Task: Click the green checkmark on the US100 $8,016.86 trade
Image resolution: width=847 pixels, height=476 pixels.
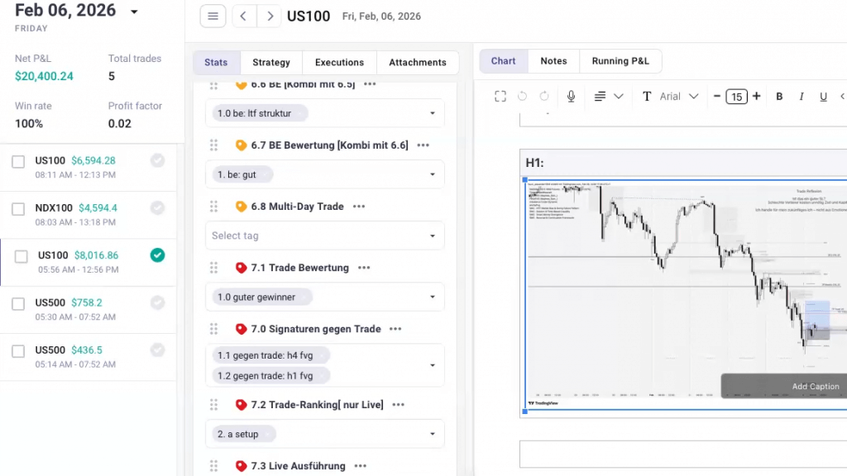Action: pos(157,255)
